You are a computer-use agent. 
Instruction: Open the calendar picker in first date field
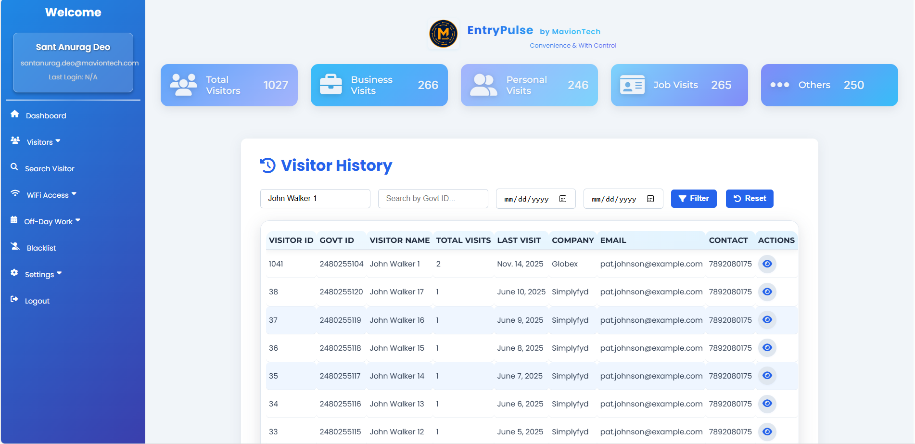[562, 199]
